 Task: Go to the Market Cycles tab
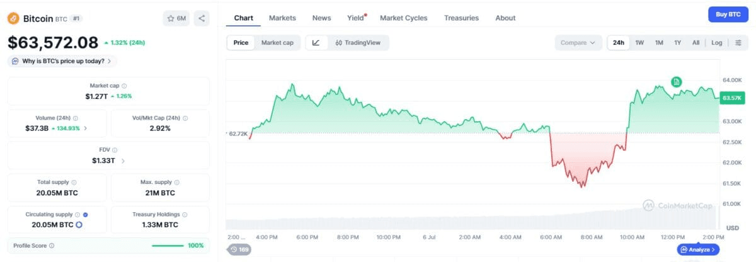(403, 18)
